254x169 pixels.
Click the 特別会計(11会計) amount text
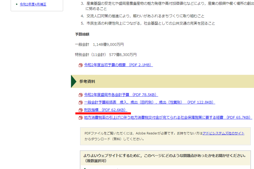click(106, 55)
